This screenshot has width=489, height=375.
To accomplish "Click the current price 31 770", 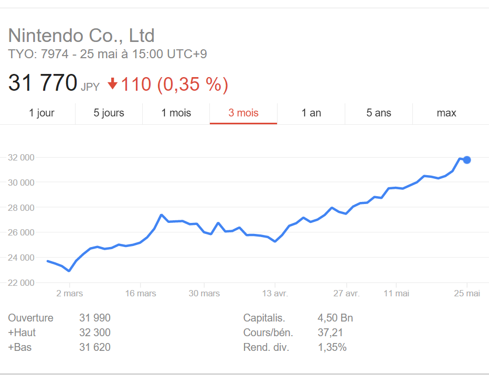I will pyautogui.click(x=42, y=84).
